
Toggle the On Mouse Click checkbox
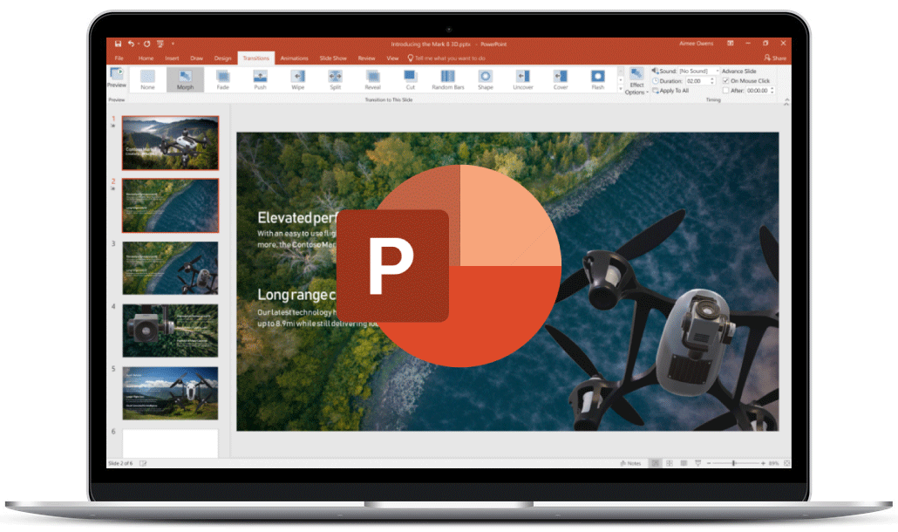click(x=725, y=81)
